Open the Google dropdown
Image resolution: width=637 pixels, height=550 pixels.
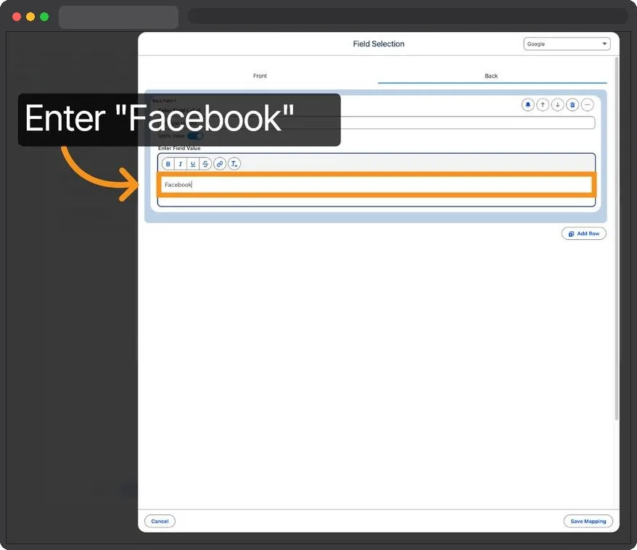pos(567,43)
